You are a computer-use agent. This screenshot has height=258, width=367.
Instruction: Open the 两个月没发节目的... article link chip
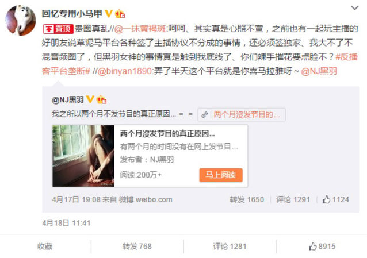coord(242,114)
